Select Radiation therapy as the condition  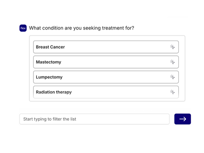(x=106, y=92)
